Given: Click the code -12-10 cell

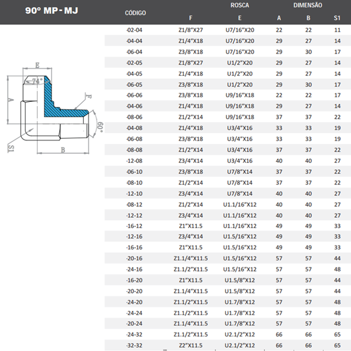Looking at the screenshot, I should pyautogui.click(x=134, y=194).
